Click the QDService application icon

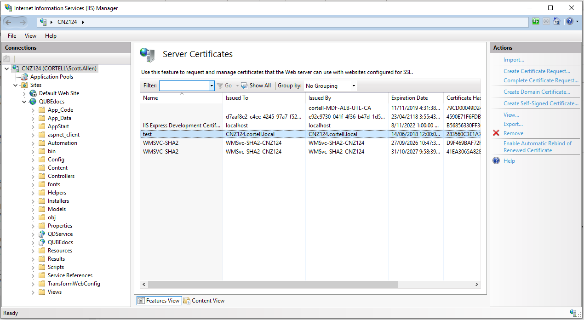[42, 234]
